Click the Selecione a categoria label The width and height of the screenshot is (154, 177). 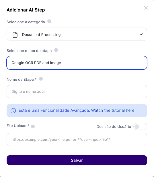26,22
